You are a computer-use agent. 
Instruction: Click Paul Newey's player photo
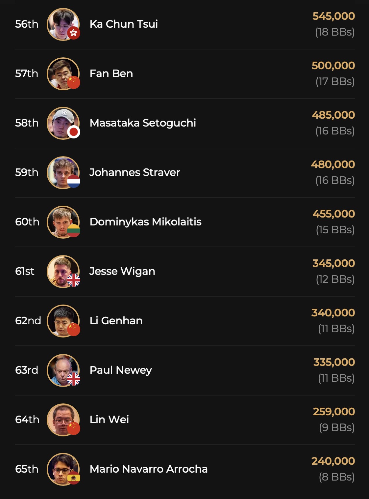pos(62,369)
